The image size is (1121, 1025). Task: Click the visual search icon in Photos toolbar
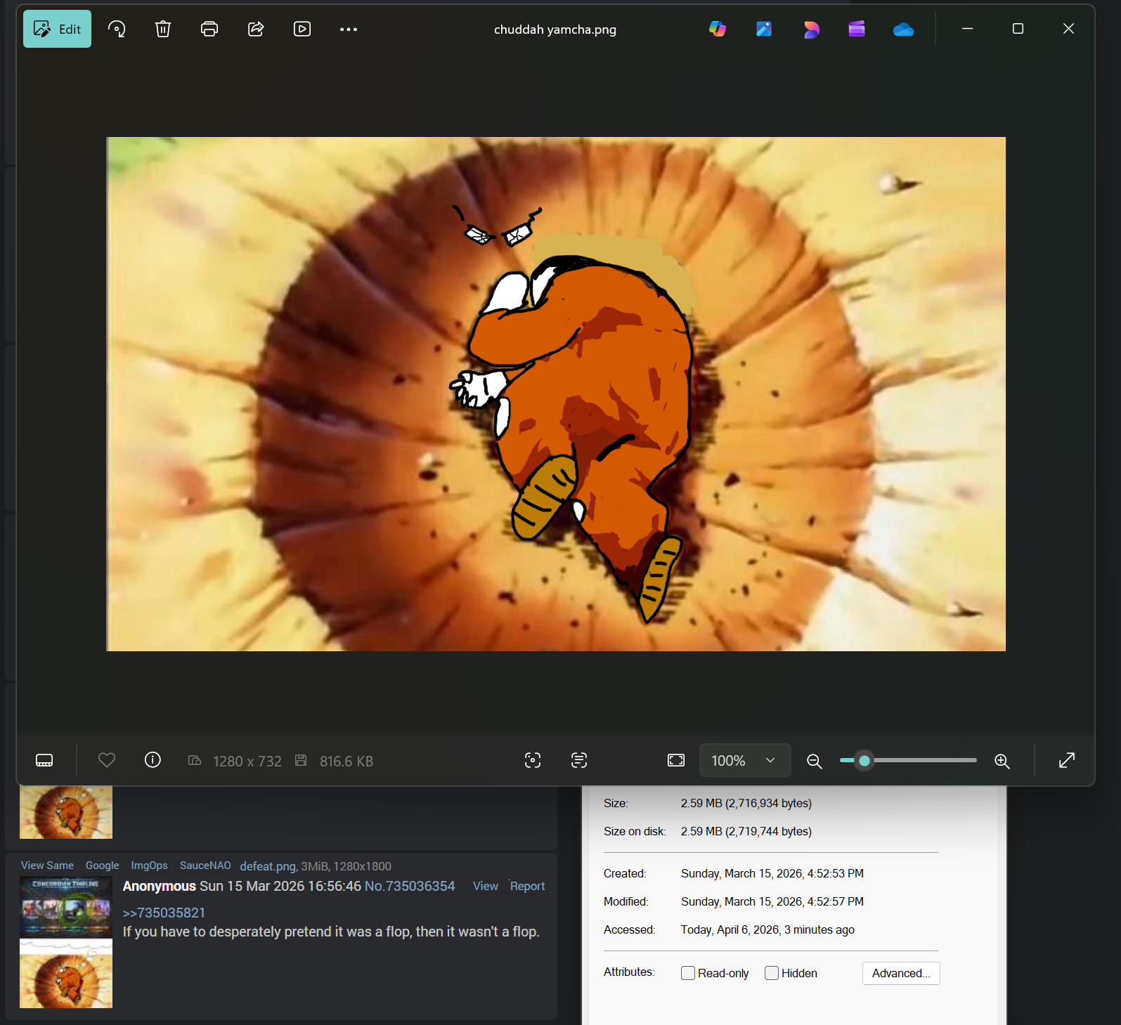tap(117, 29)
